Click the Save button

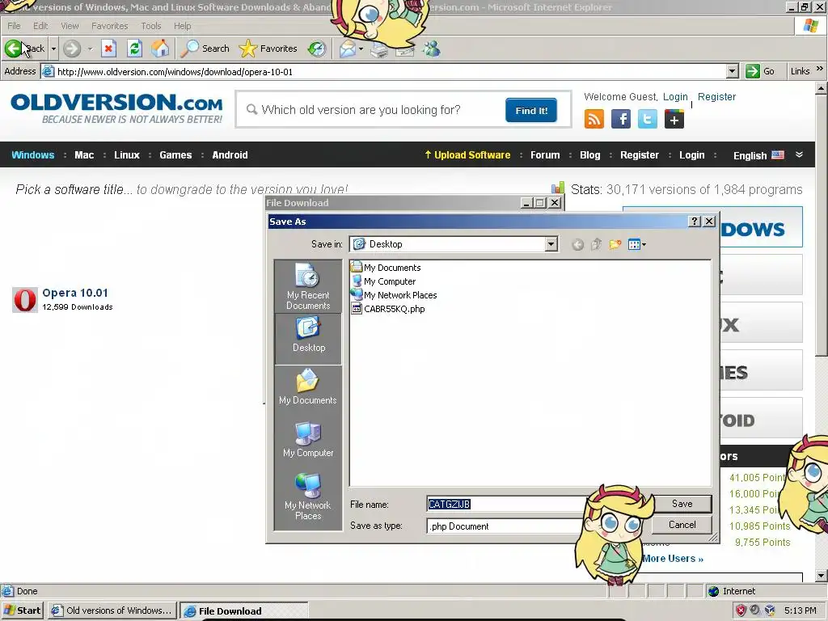tap(682, 504)
